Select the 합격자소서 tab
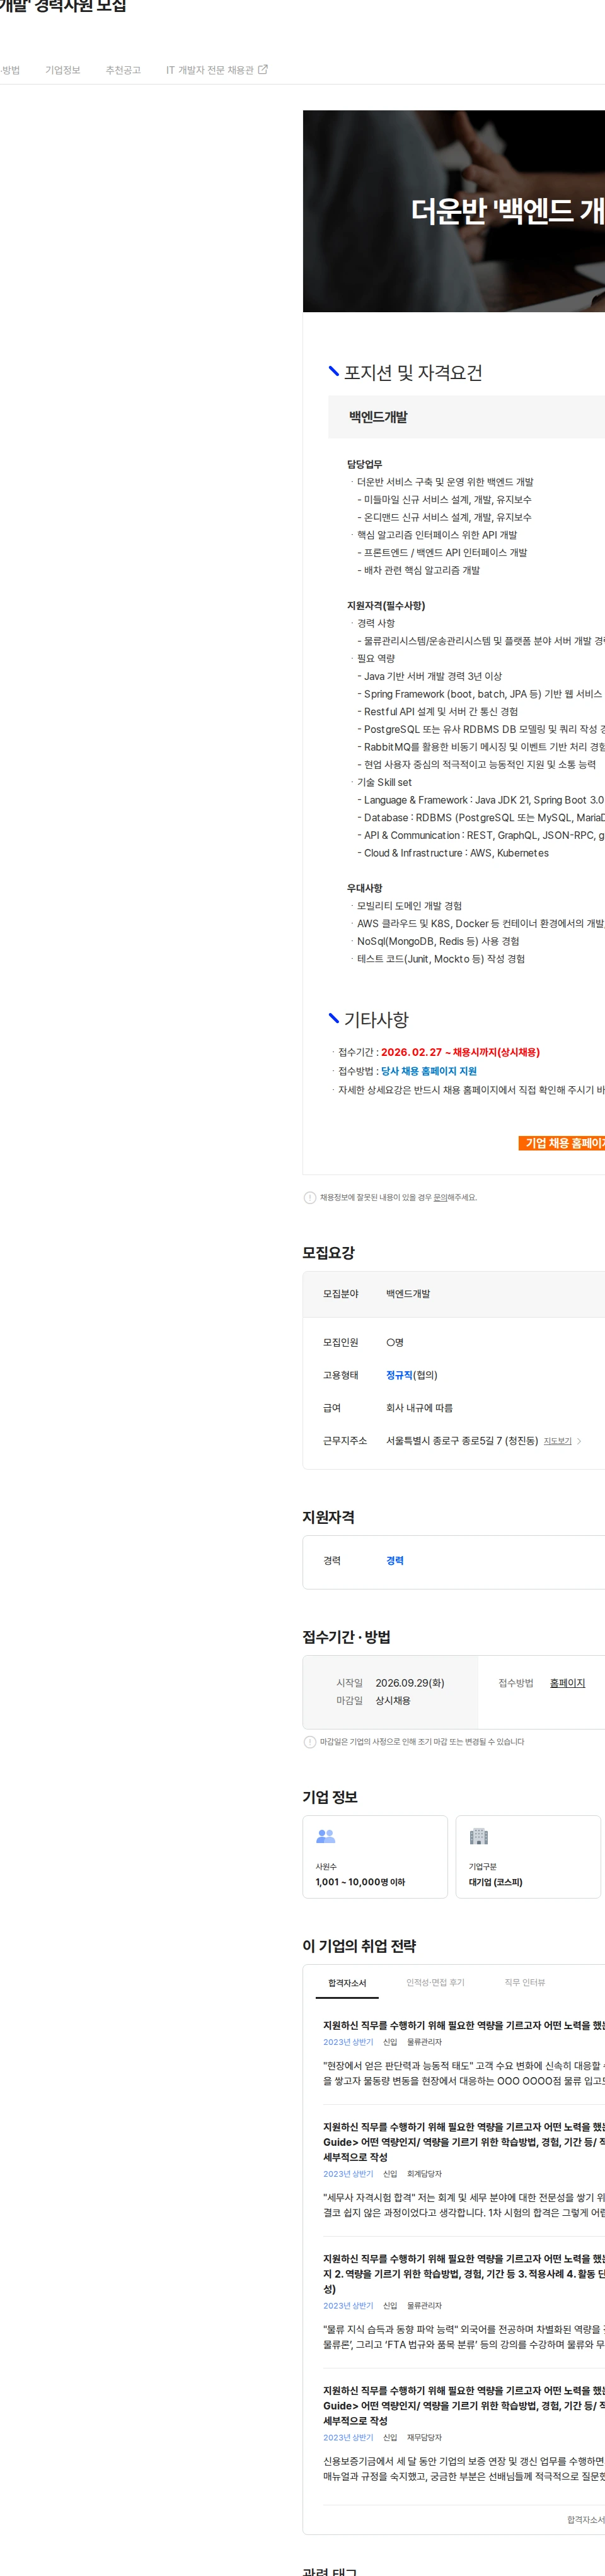605x2576 pixels. (347, 1983)
